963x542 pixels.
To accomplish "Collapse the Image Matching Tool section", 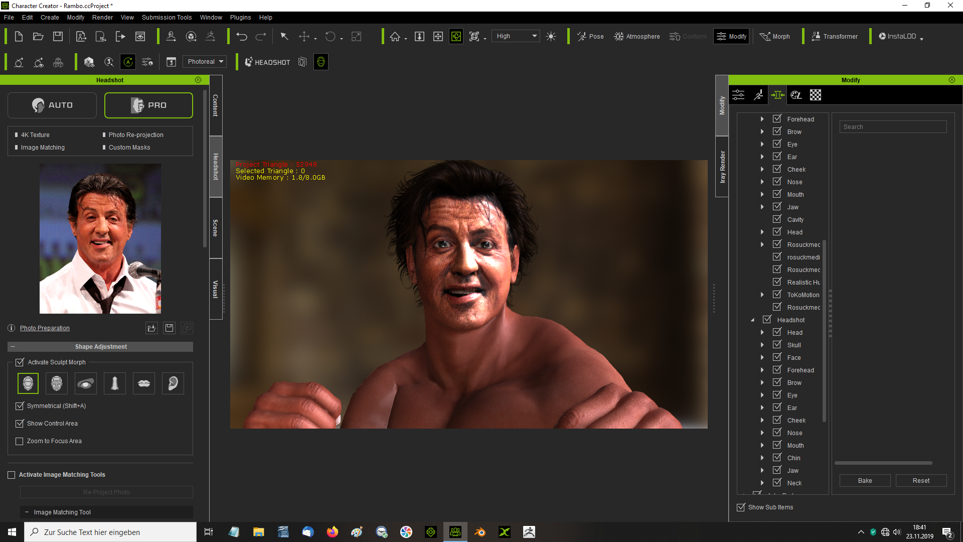I will tap(27, 512).
